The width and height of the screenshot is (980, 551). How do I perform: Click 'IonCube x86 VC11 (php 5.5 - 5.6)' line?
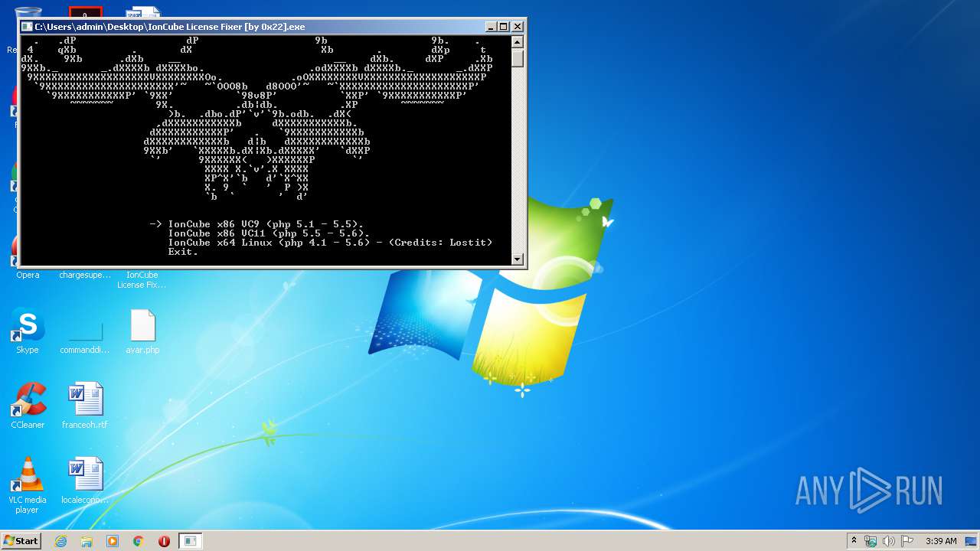tap(269, 233)
